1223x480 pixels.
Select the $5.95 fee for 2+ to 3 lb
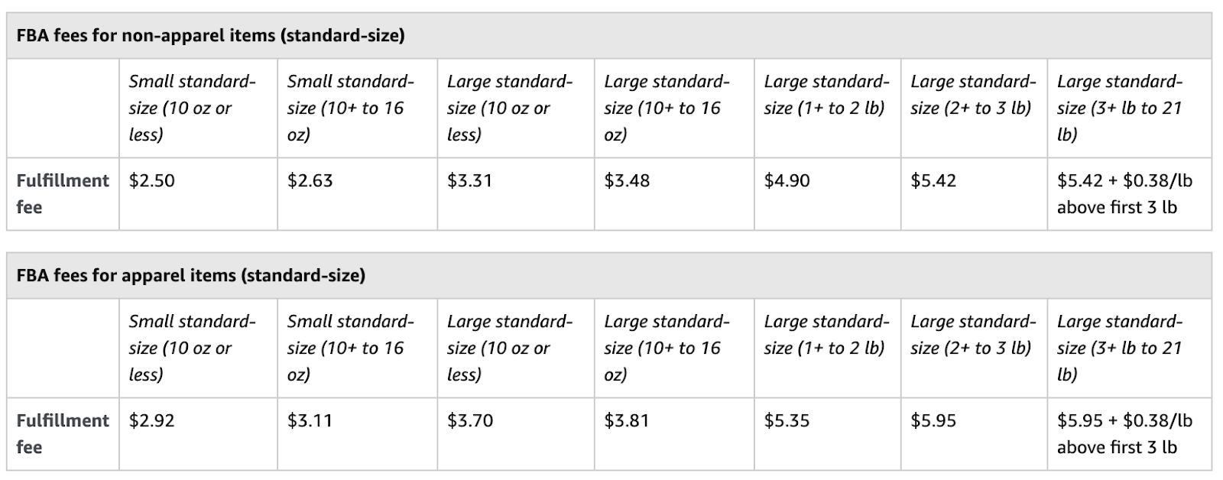click(933, 421)
